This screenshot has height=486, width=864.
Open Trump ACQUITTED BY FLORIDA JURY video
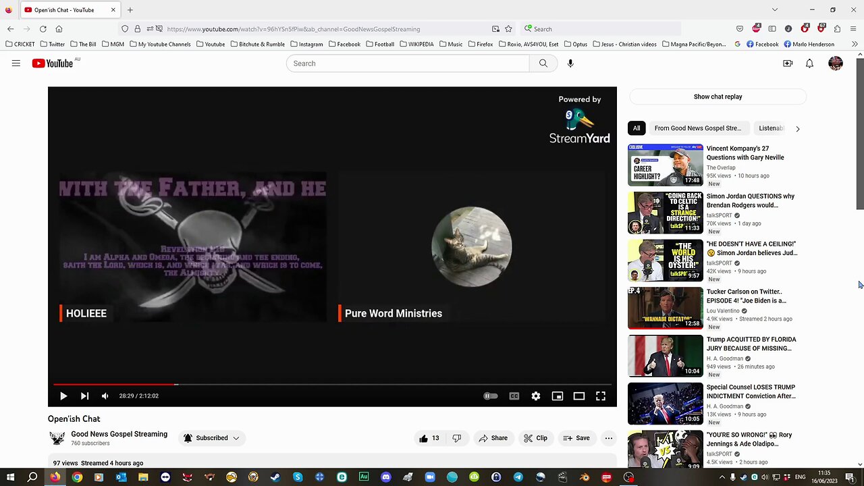pyautogui.click(x=751, y=344)
